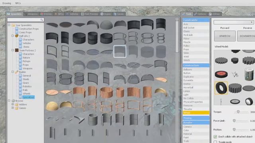This screenshot has height=143, width=255.
Task: Choose the flat grey disc wheel model
Action: (249, 88)
